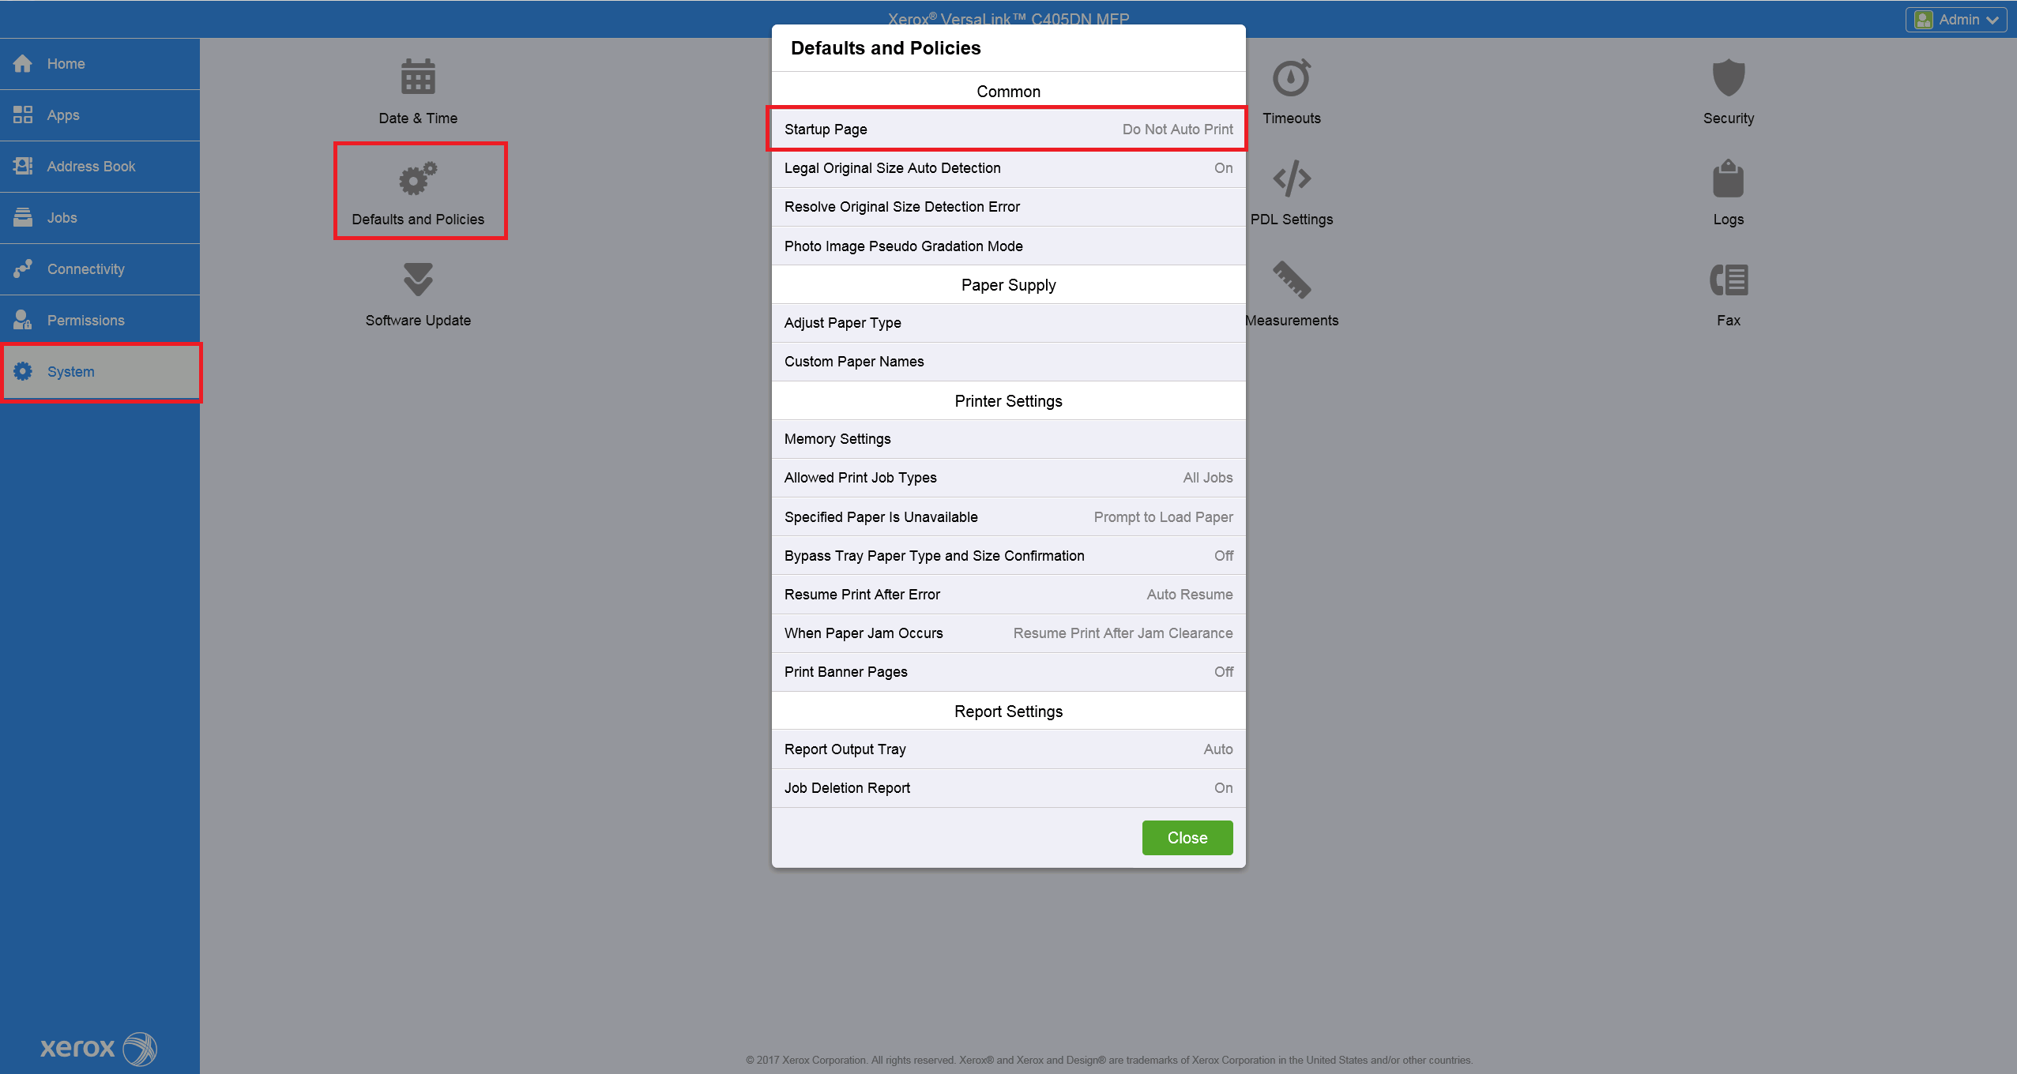Click the Software Update arrow icon

pyautogui.click(x=418, y=280)
